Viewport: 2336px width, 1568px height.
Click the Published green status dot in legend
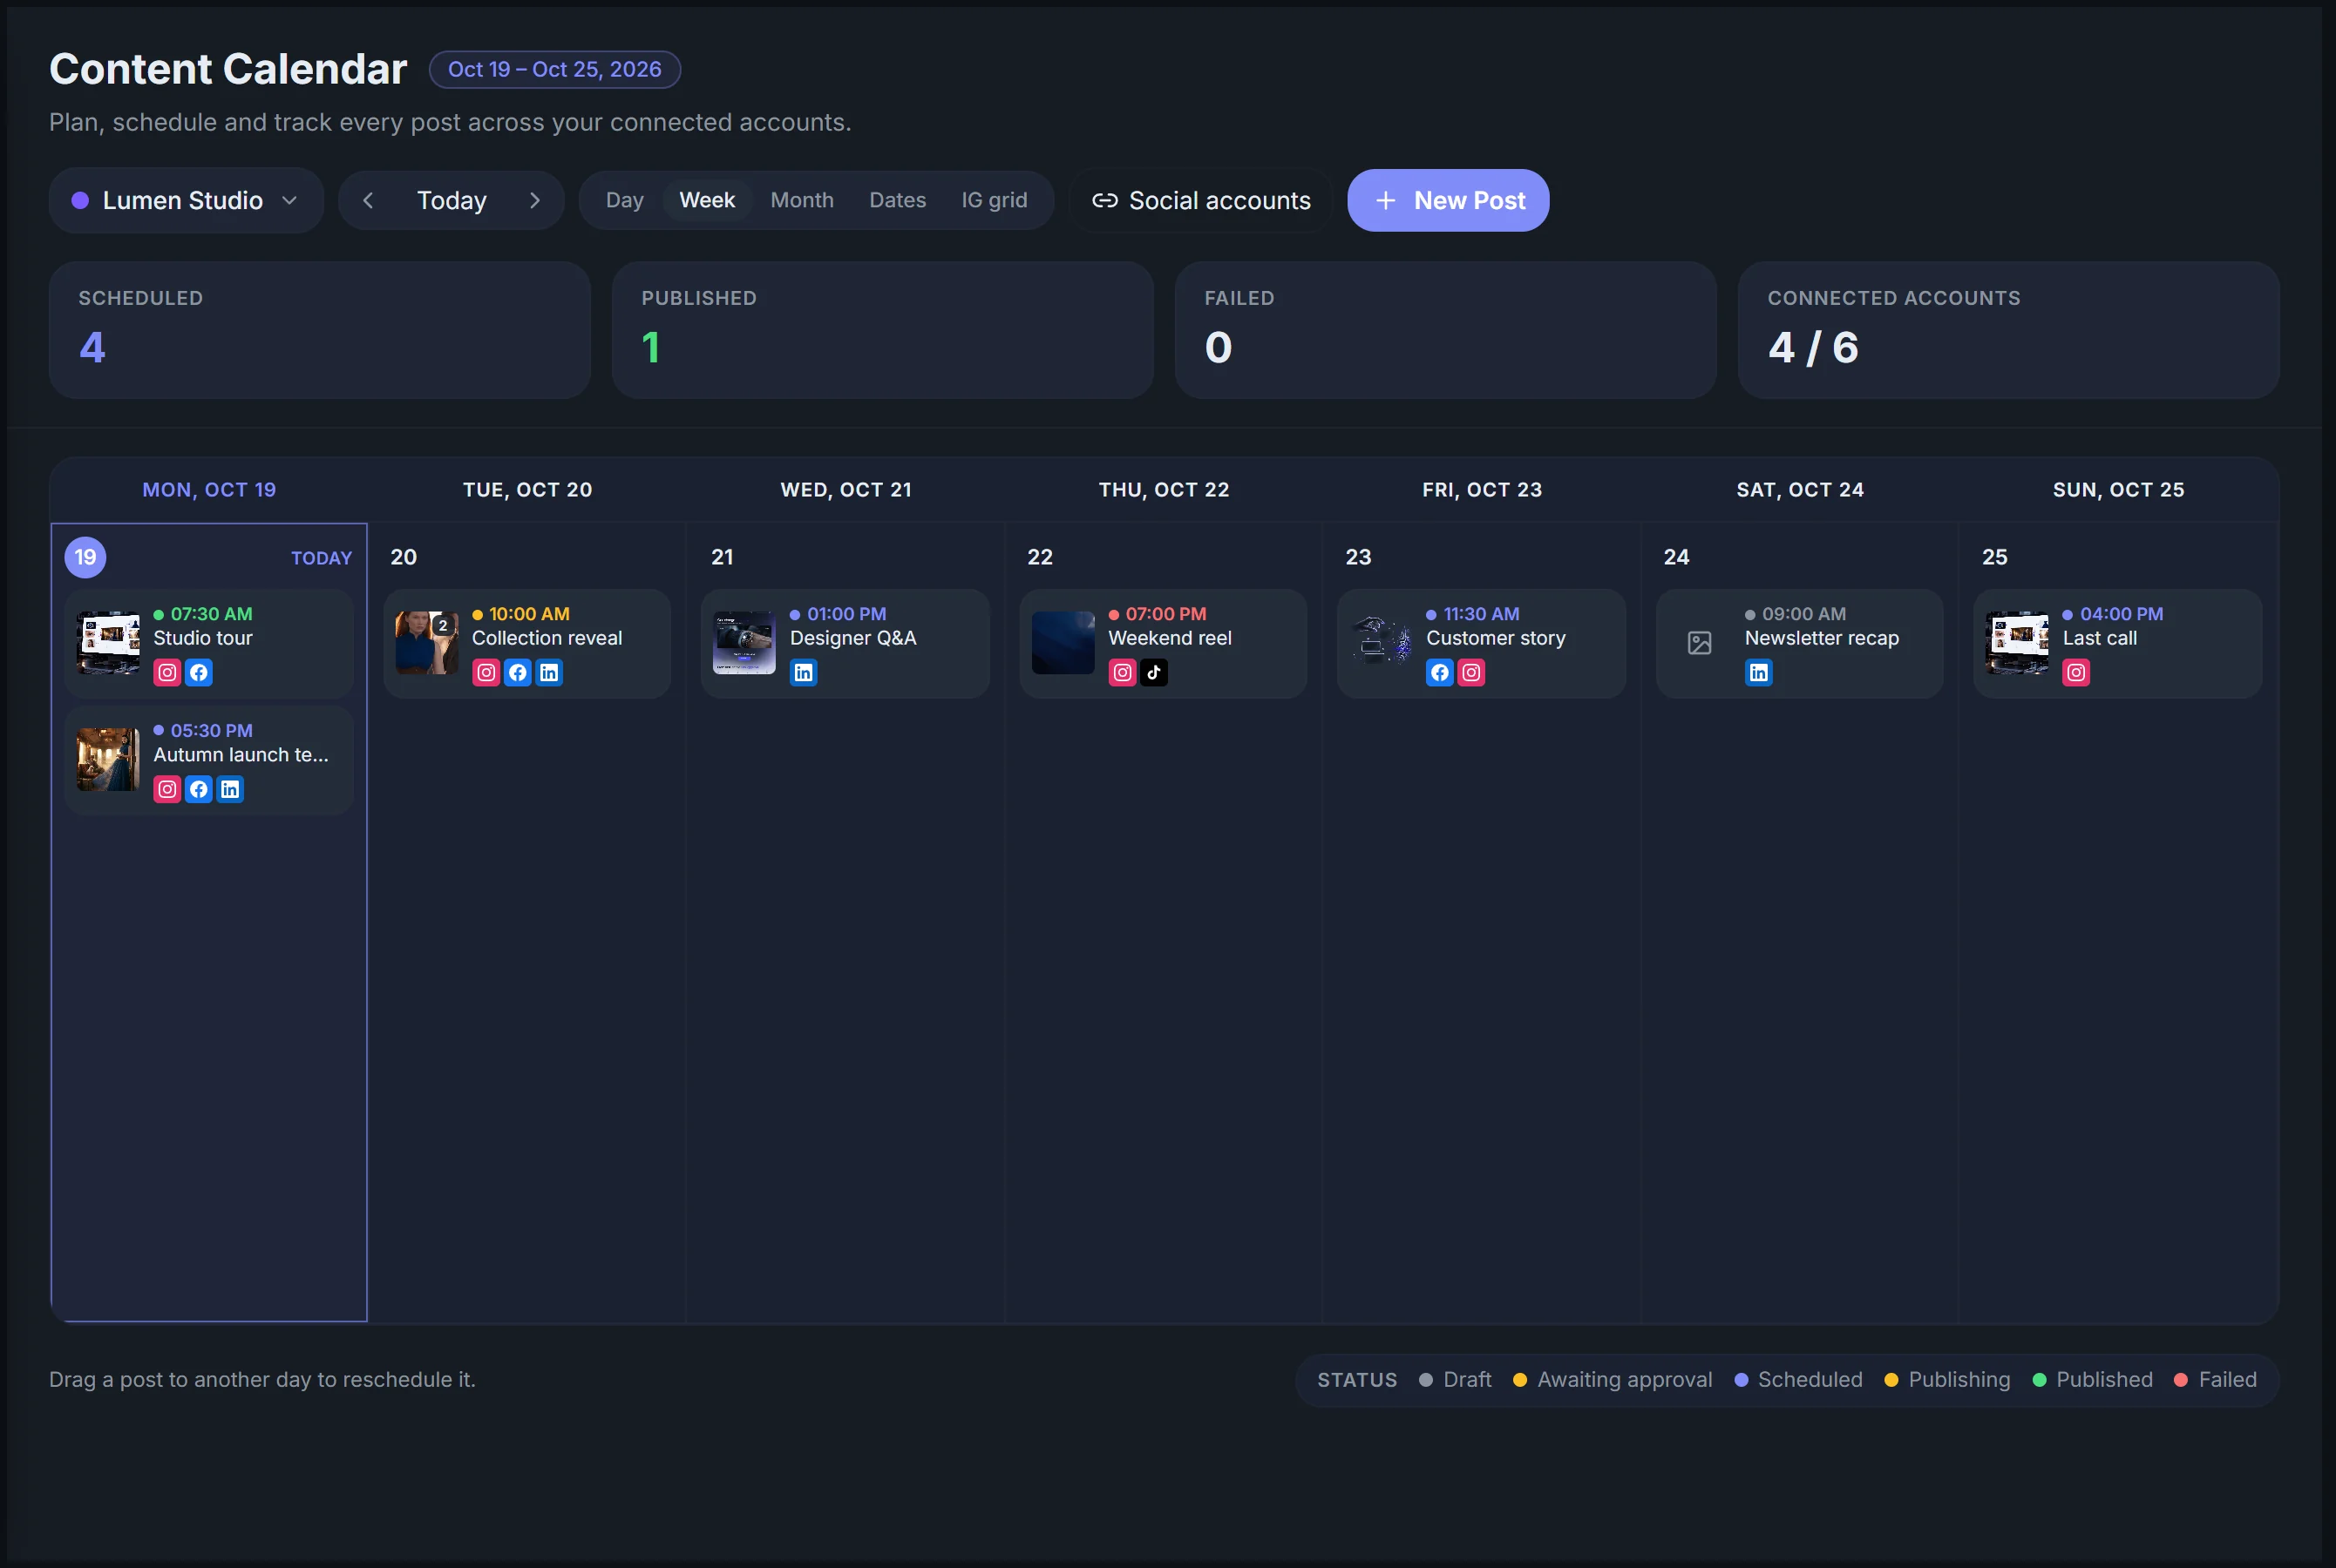click(2040, 1381)
